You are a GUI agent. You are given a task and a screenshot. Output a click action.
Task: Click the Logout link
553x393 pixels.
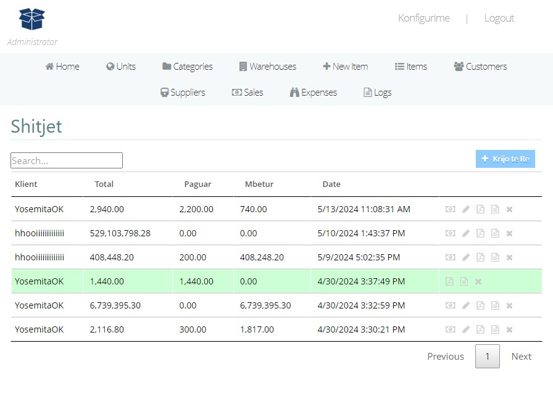[499, 18]
